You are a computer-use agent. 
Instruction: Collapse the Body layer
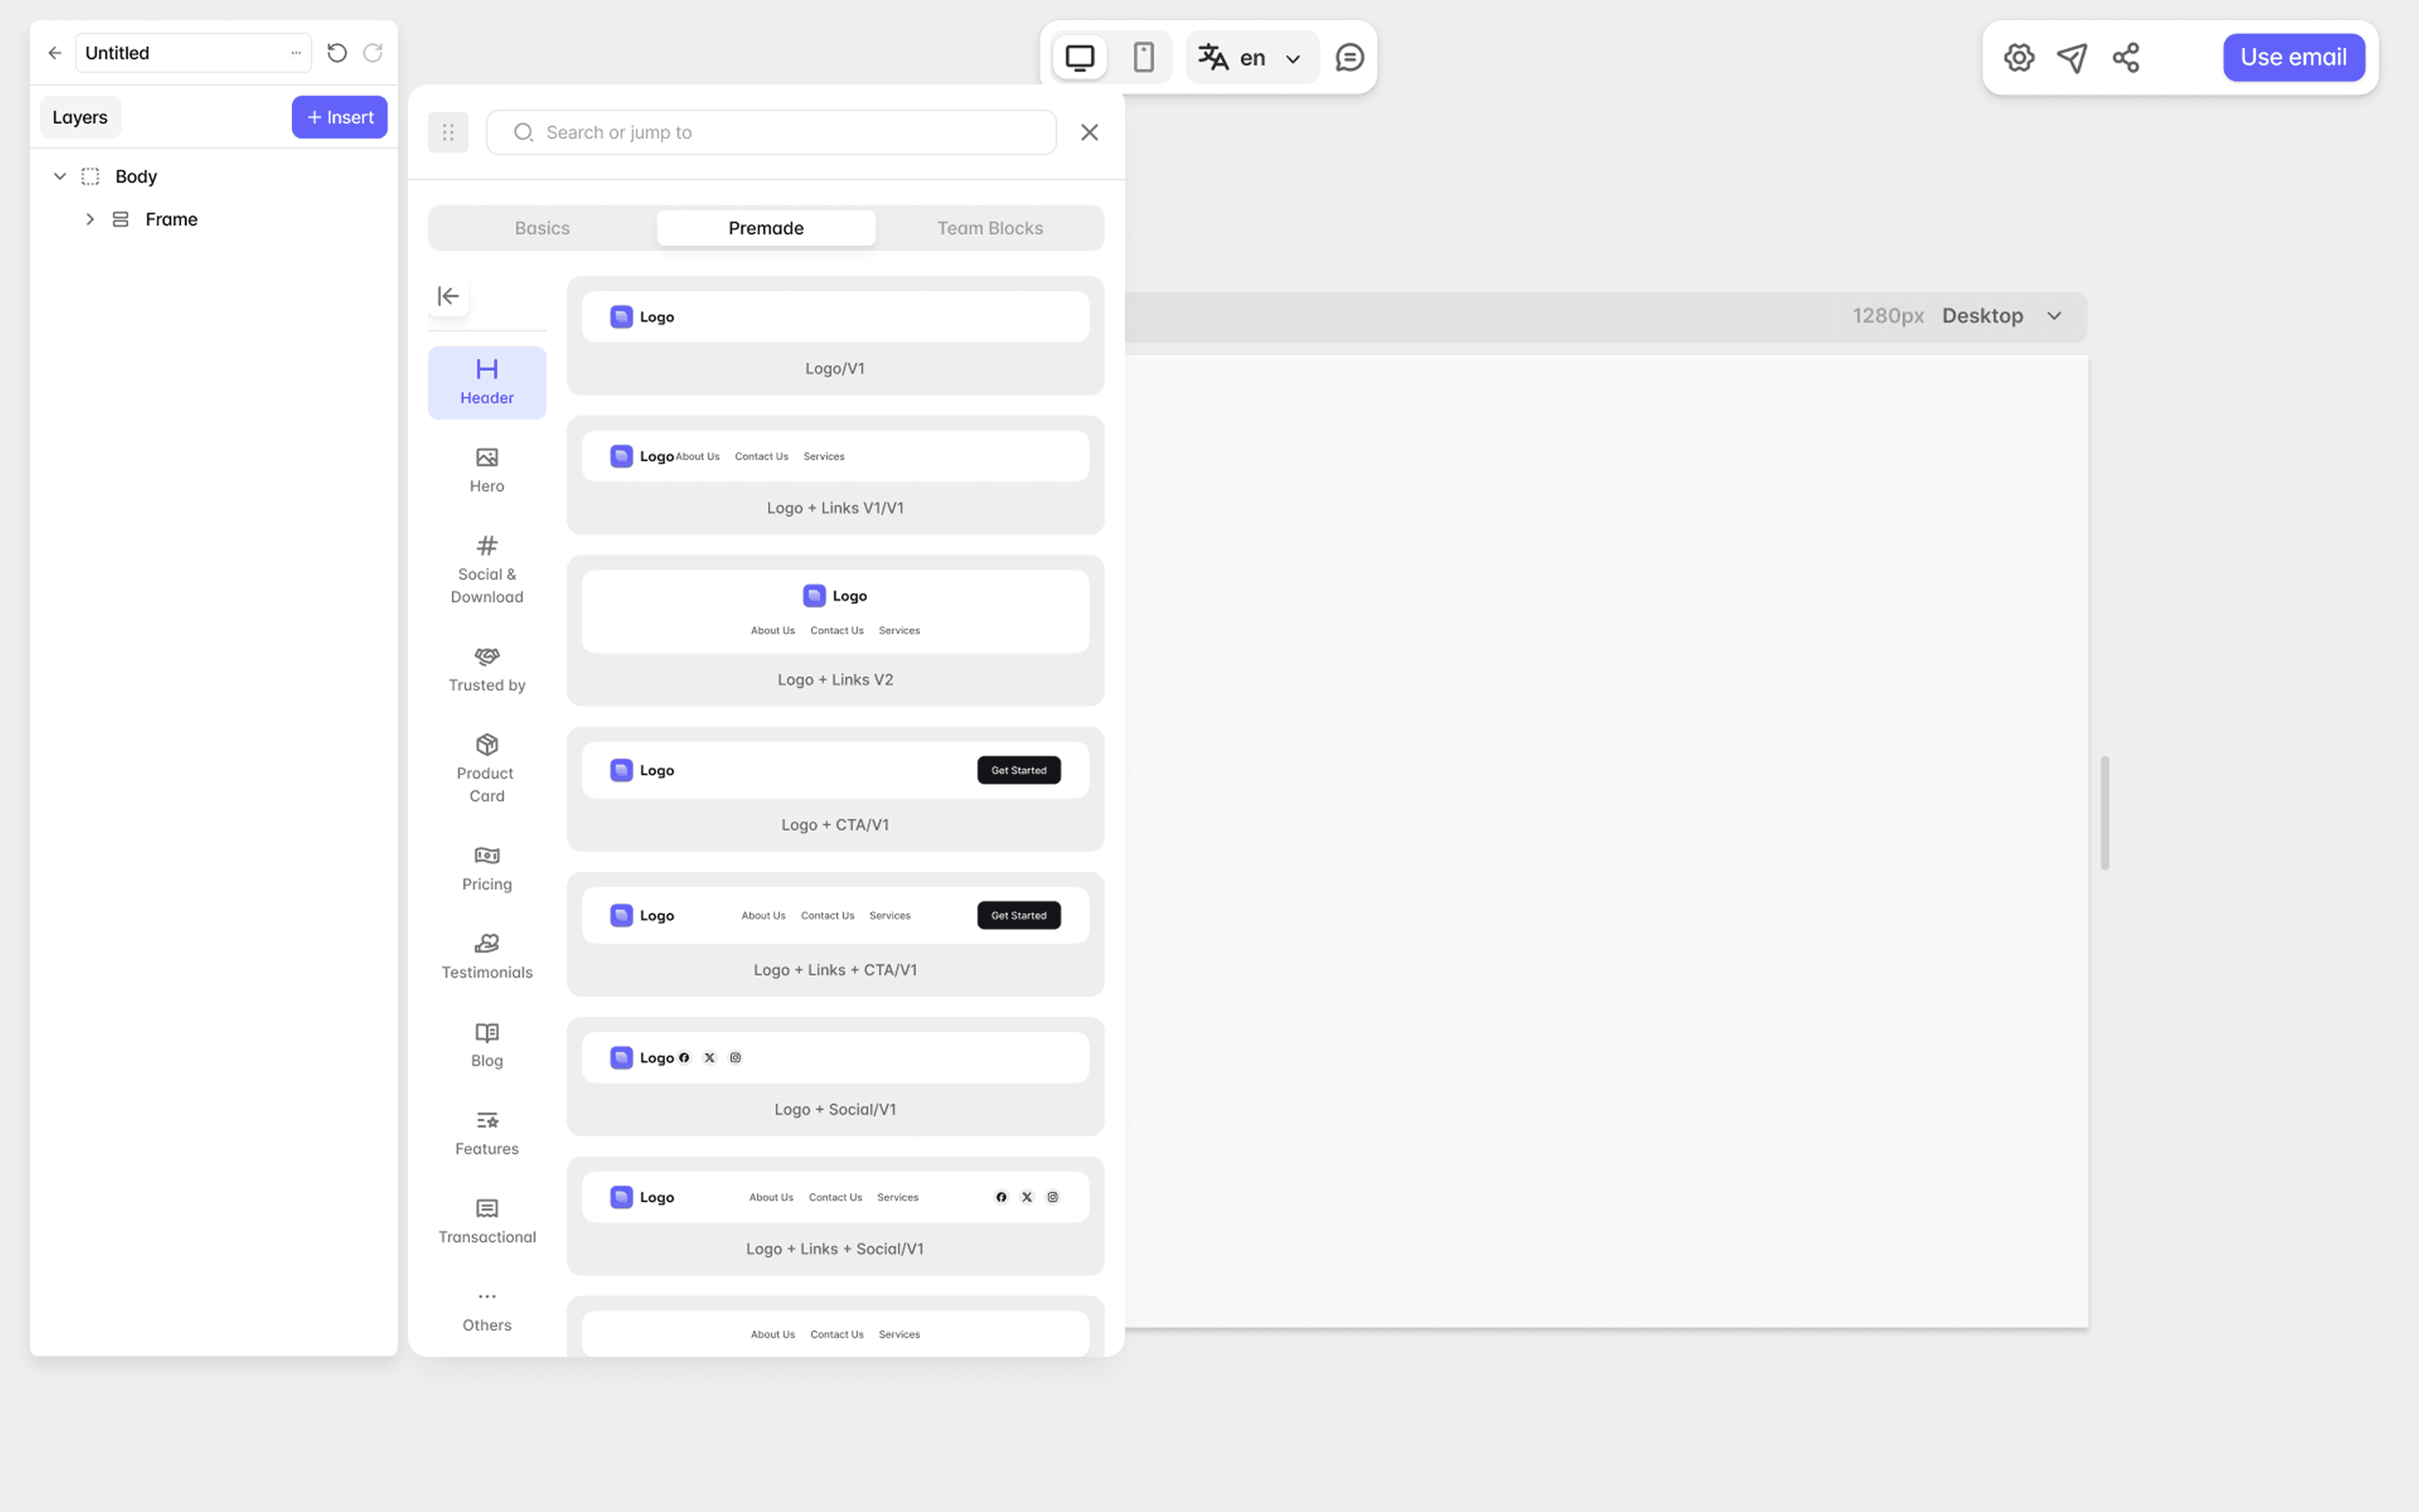tap(60, 176)
